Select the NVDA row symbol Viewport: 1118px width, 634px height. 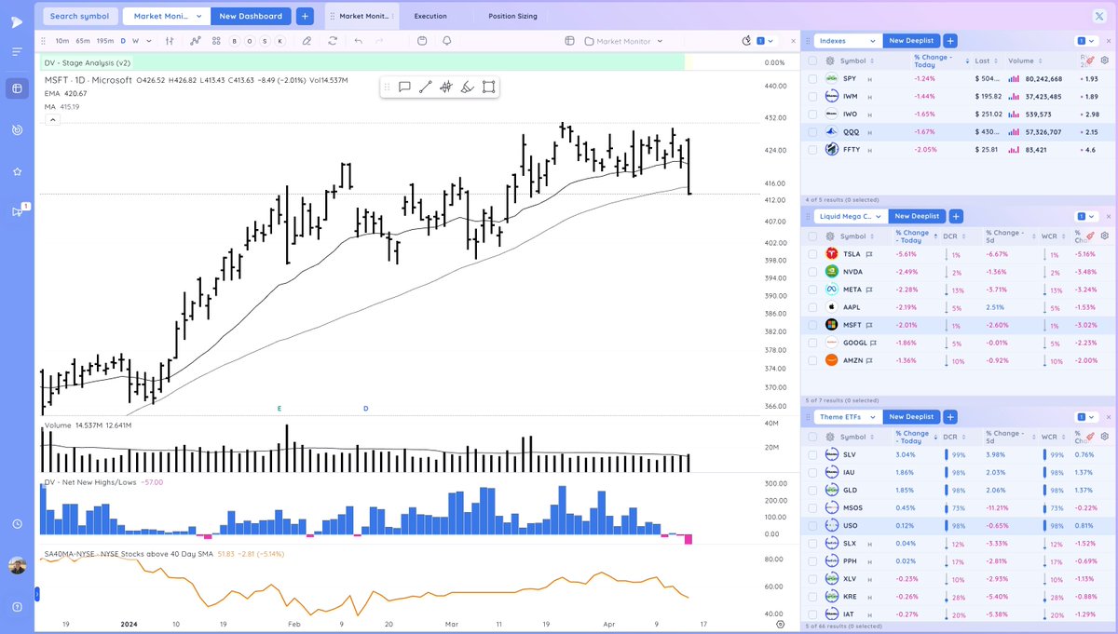pos(852,271)
